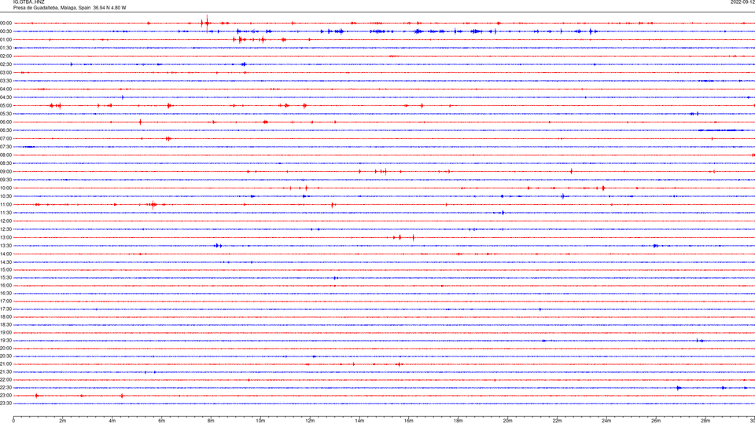The height and width of the screenshot is (424, 755).
Task: Select the 10:00 trace label
Action: click(6, 188)
